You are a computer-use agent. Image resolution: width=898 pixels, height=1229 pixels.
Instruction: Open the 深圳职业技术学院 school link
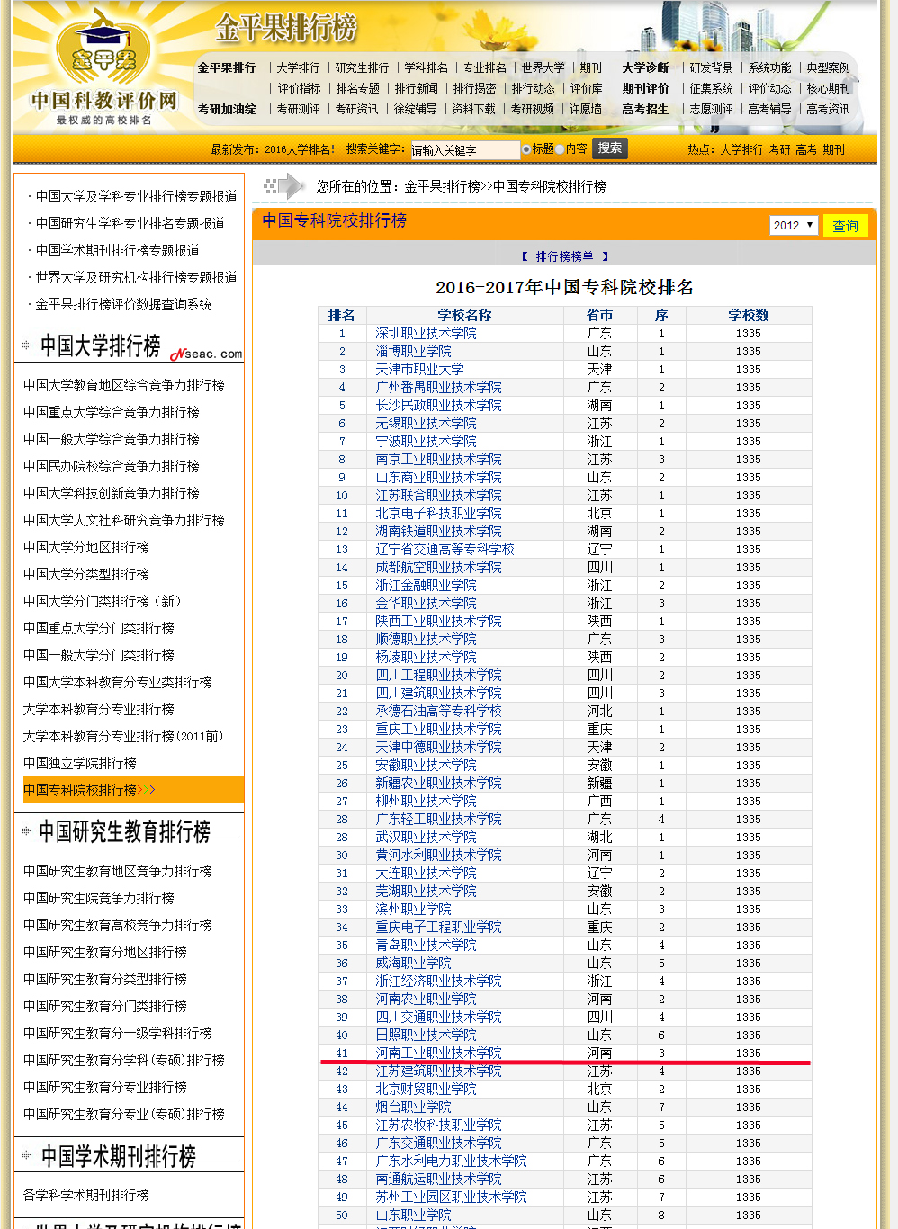click(426, 334)
